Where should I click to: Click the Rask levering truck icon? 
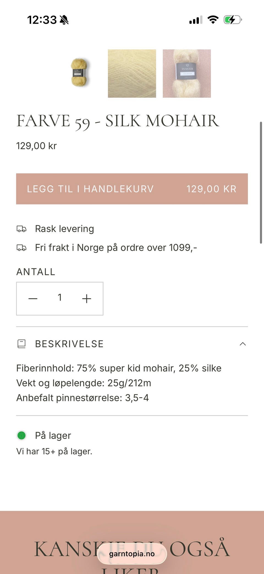pos(21,229)
